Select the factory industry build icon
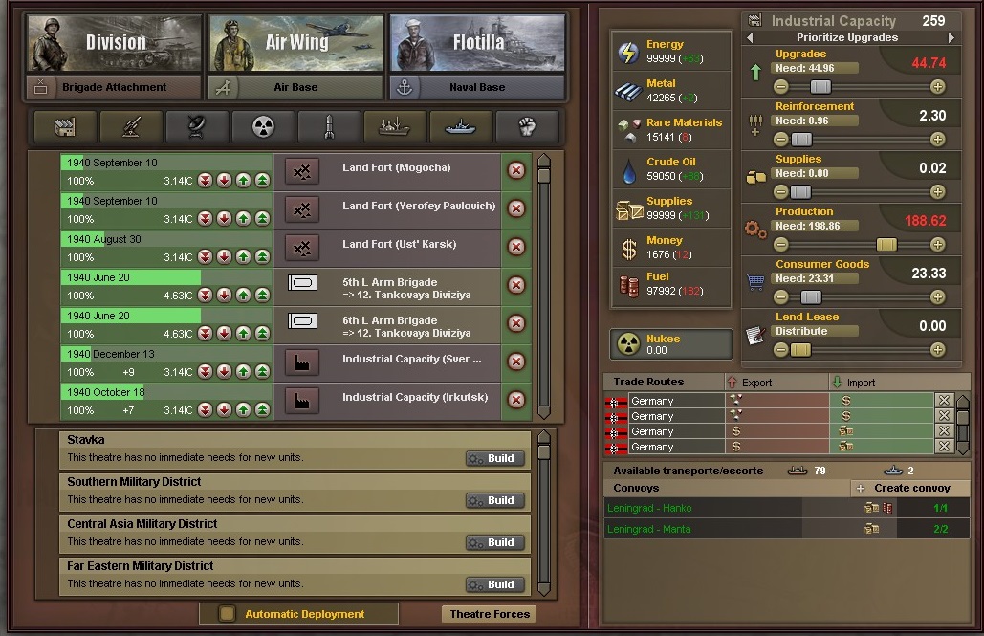The height and width of the screenshot is (636, 984). pyautogui.click(x=65, y=127)
